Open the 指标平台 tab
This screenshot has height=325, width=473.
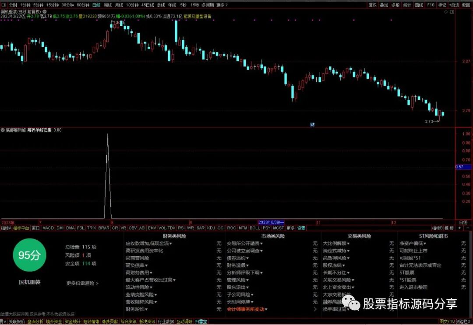[21, 228]
